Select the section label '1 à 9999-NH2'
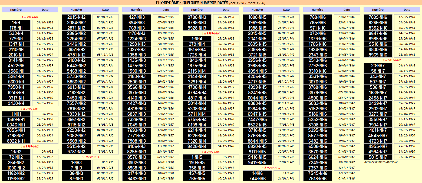 [x=30, y=146]
